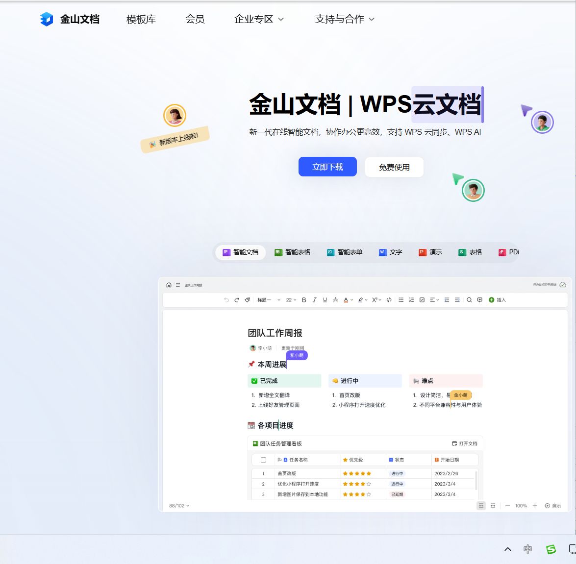Click the 100% zoom level
The image size is (576, 564).
(521, 506)
